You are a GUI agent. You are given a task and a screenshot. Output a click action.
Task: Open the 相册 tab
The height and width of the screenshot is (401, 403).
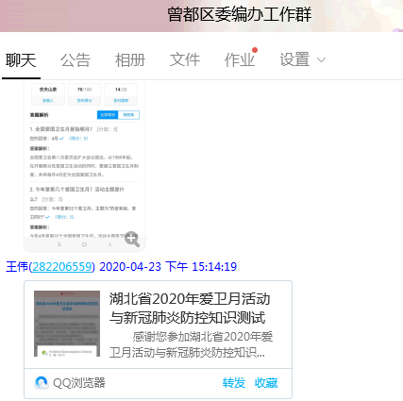(130, 60)
